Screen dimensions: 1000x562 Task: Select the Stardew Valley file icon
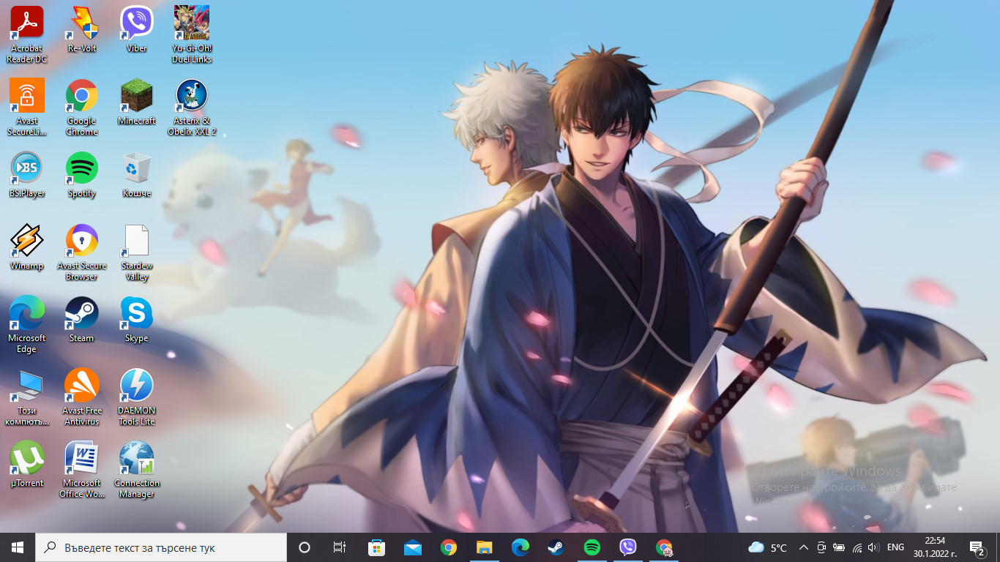pyautogui.click(x=137, y=252)
